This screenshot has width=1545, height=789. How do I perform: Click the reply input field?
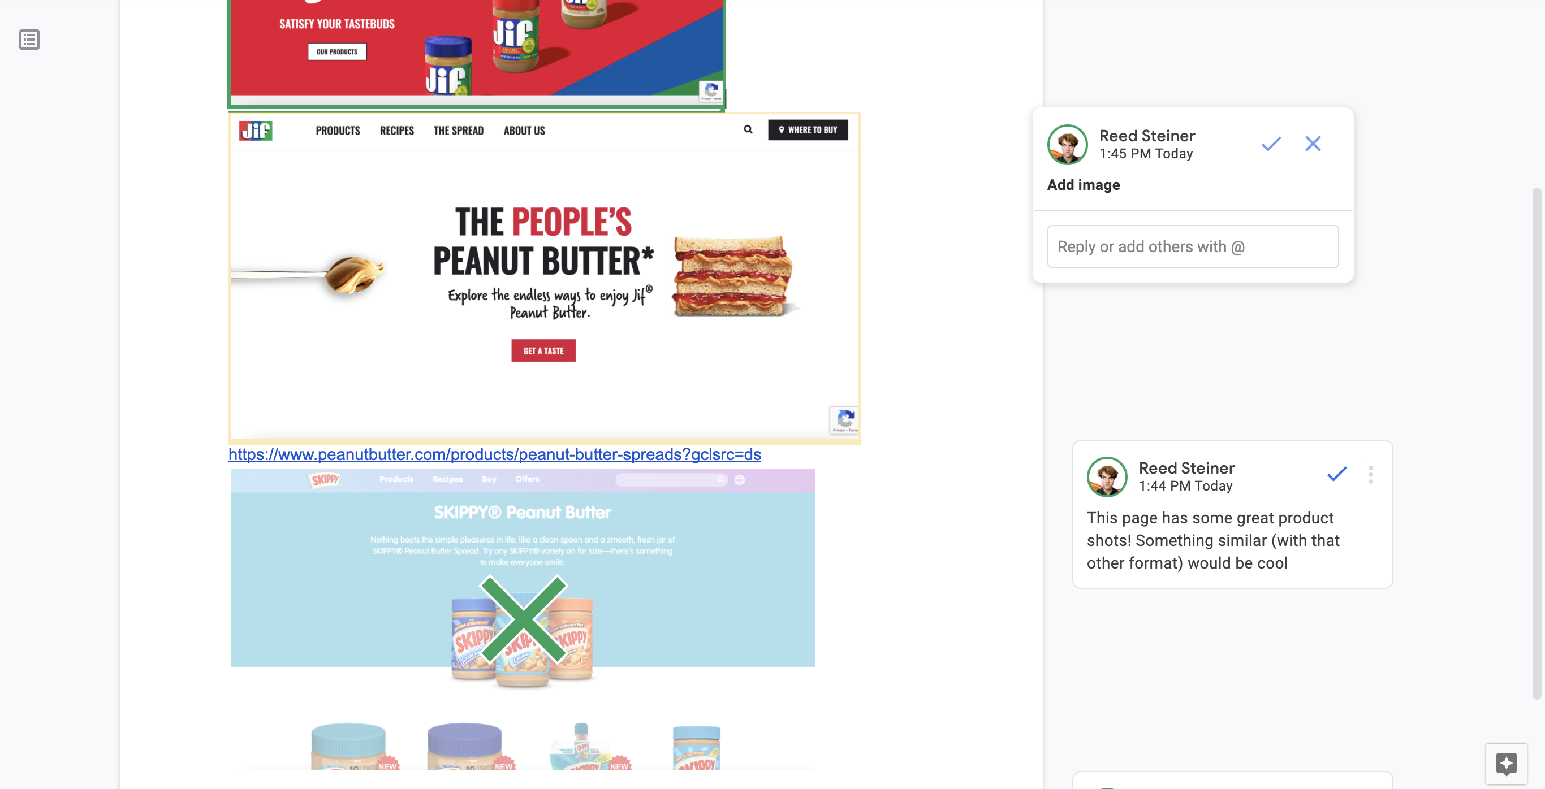[x=1192, y=246]
